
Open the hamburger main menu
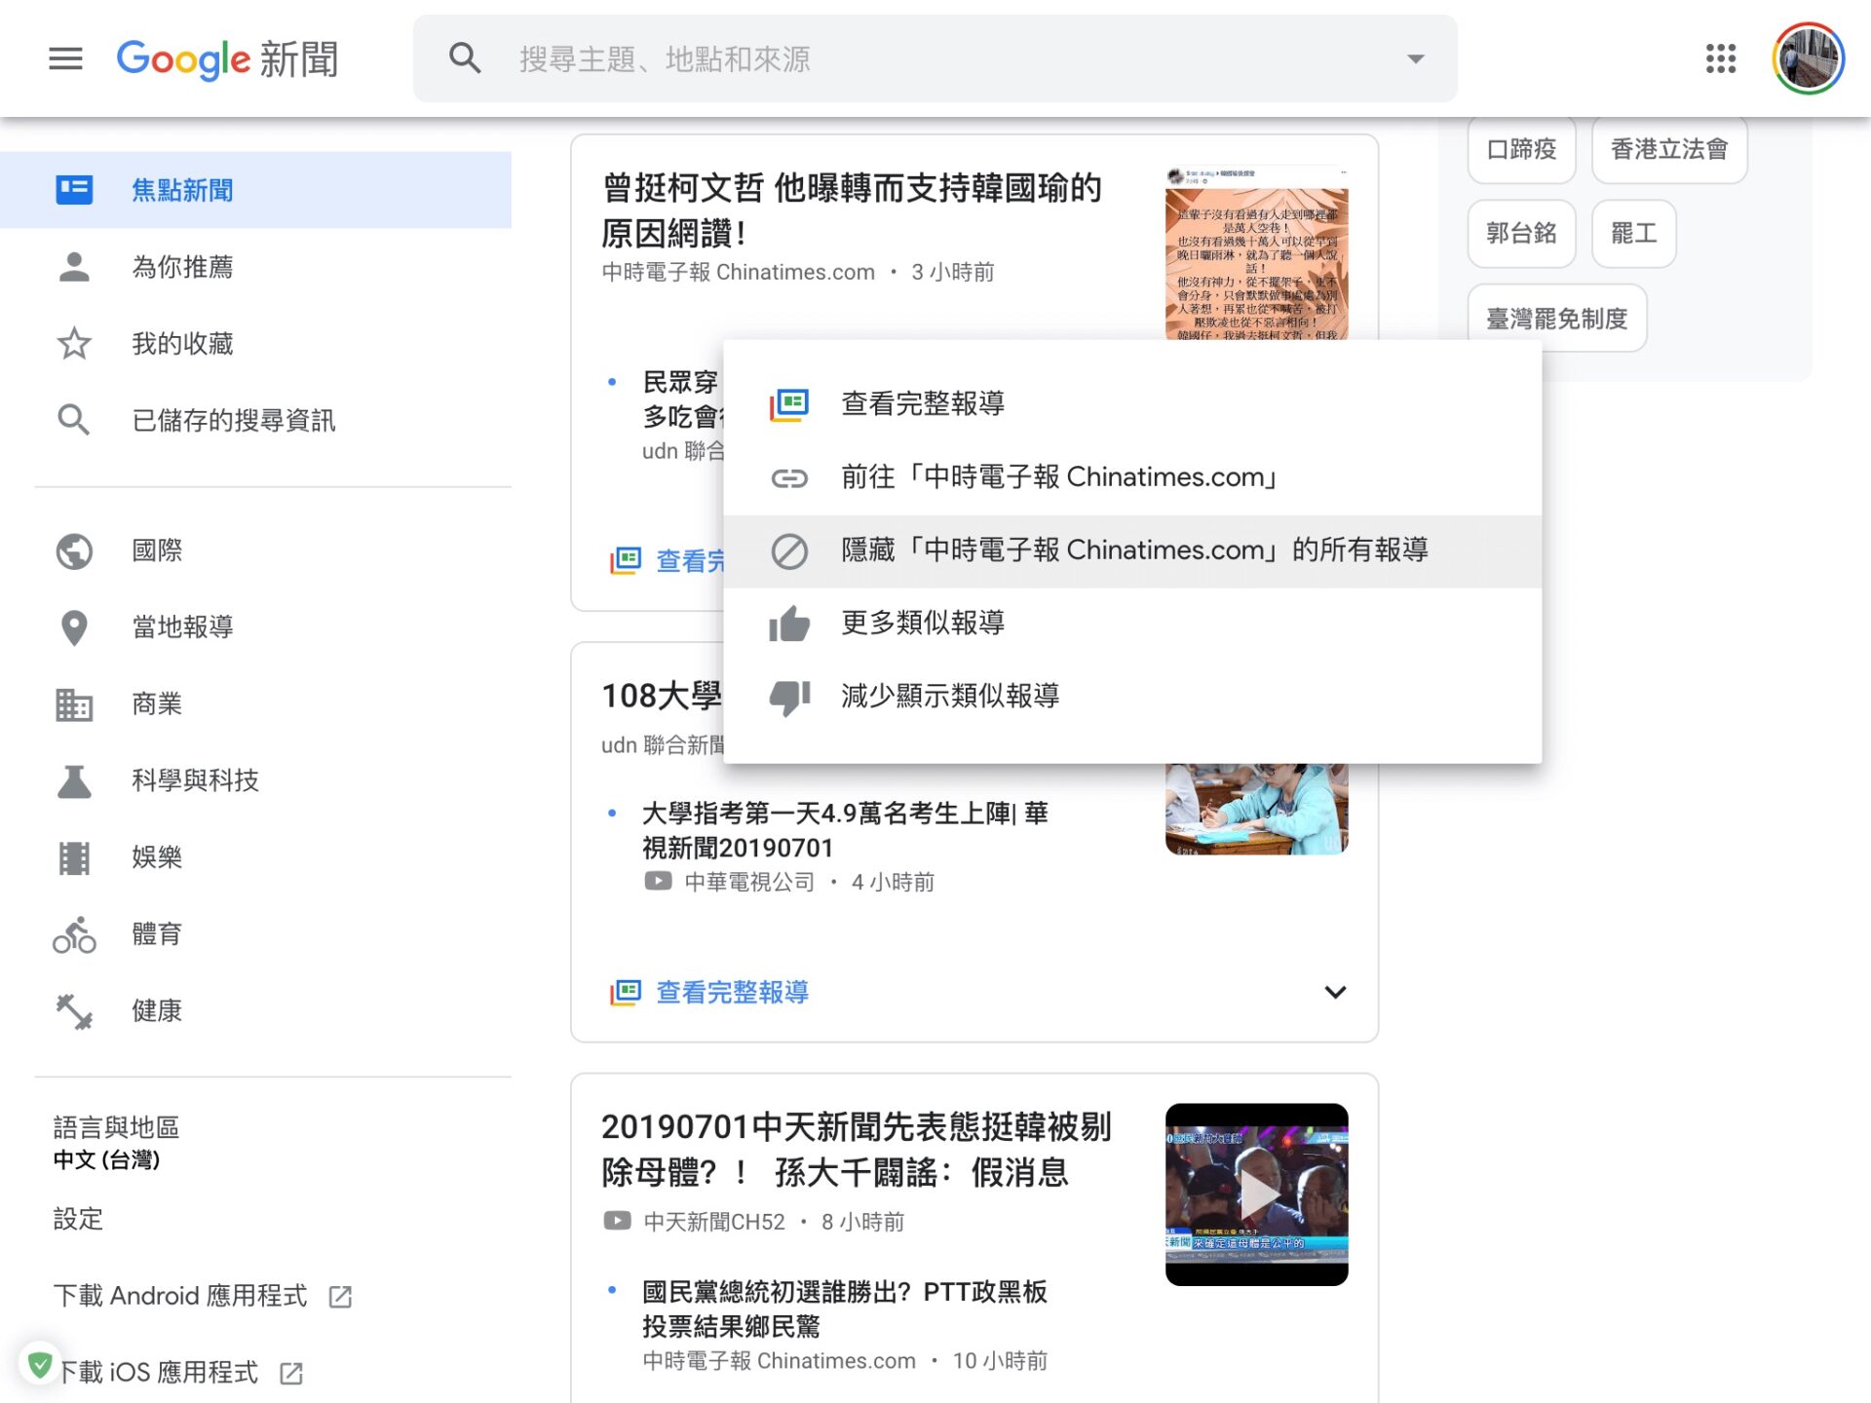pyautogui.click(x=65, y=58)
